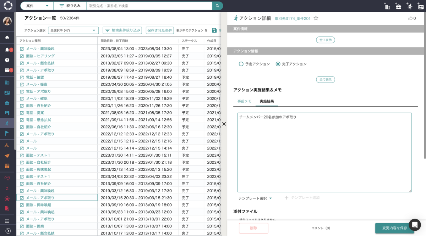Click the 変更内容を保存 button
Screen dimensions: 426x236
pyautogui.click(x=394, y=228)
